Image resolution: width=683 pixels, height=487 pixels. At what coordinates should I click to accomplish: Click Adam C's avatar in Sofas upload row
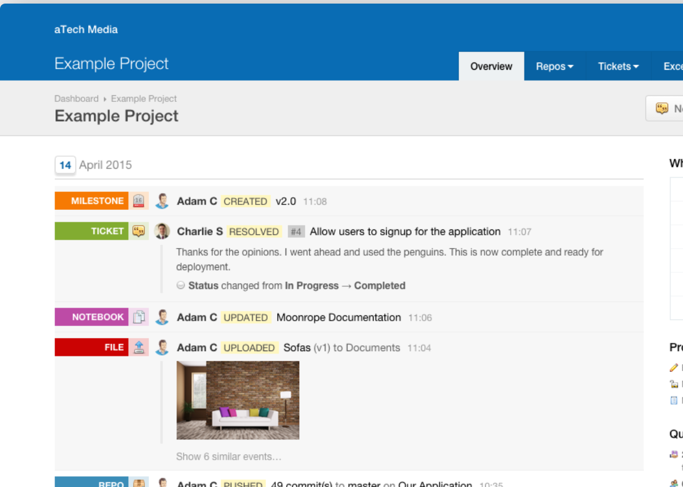click(162, 347)
